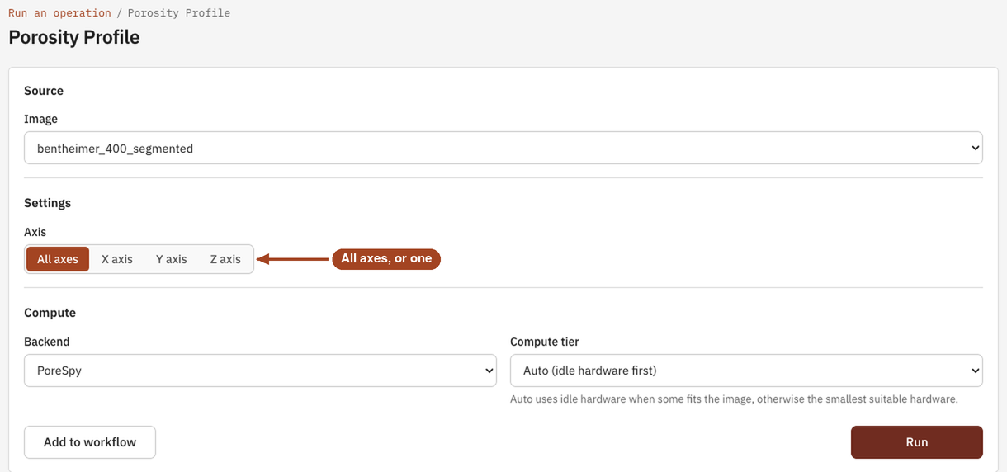
Task: Click the Porosity Profile page heading
Action: tap(74, 37)
